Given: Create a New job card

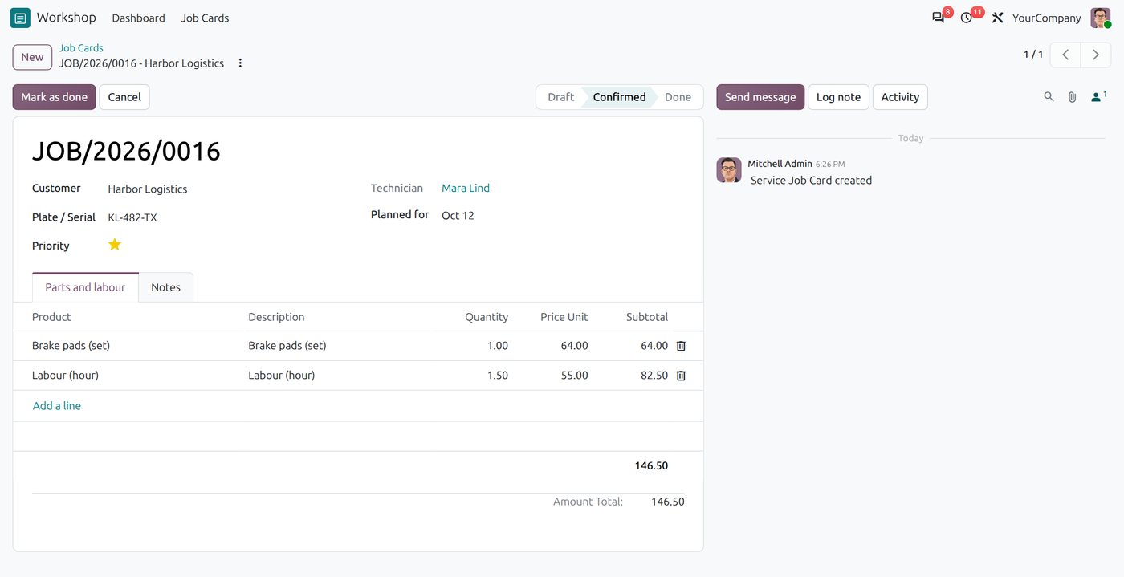Looking at the screenshot, I should tap(32, 57).
